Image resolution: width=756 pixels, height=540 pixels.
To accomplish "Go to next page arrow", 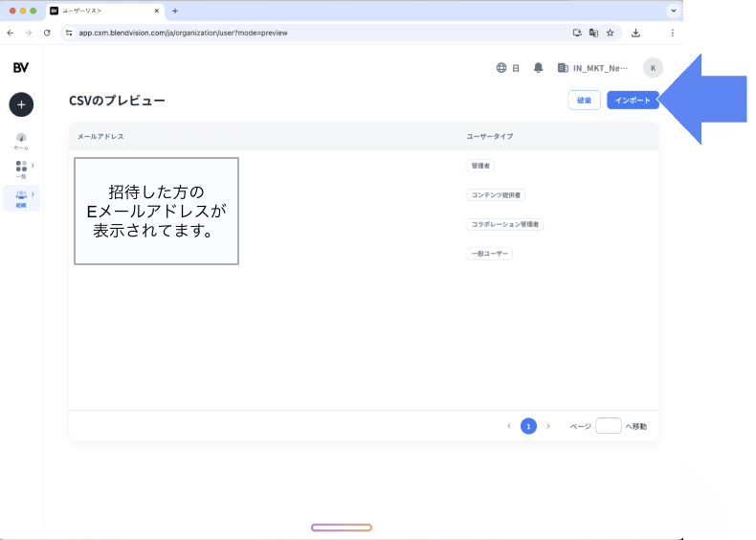I will pyautogui.click(x=548, y=426).
